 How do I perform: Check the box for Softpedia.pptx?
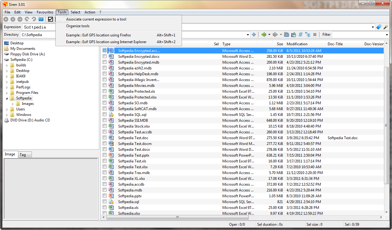[105, 196]
